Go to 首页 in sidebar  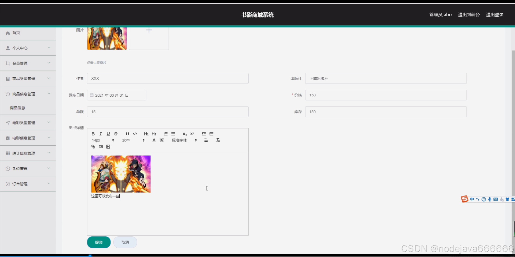28,33
